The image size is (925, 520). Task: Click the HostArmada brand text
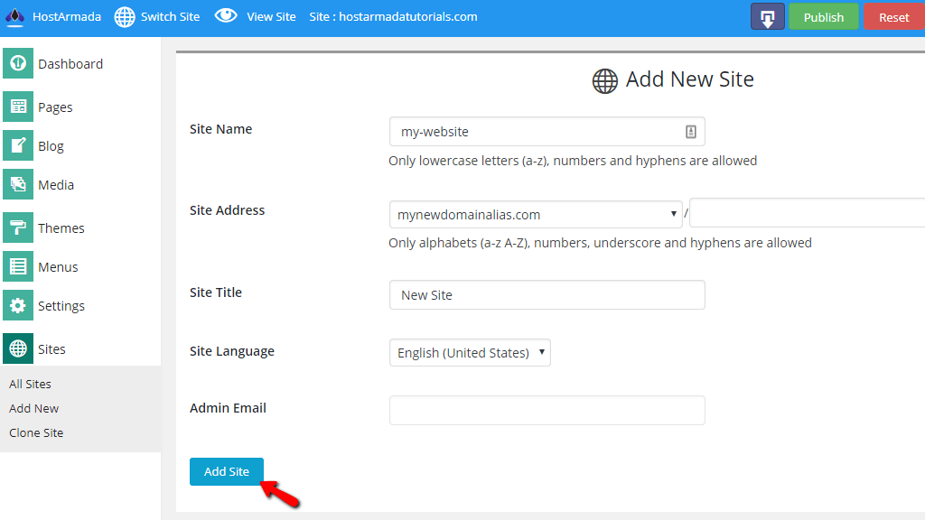(x=67, y=17)
